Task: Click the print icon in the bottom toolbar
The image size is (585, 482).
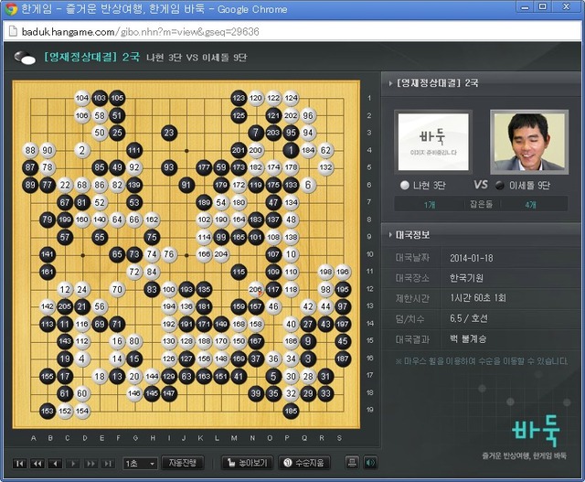Action: tap(352, 463)
